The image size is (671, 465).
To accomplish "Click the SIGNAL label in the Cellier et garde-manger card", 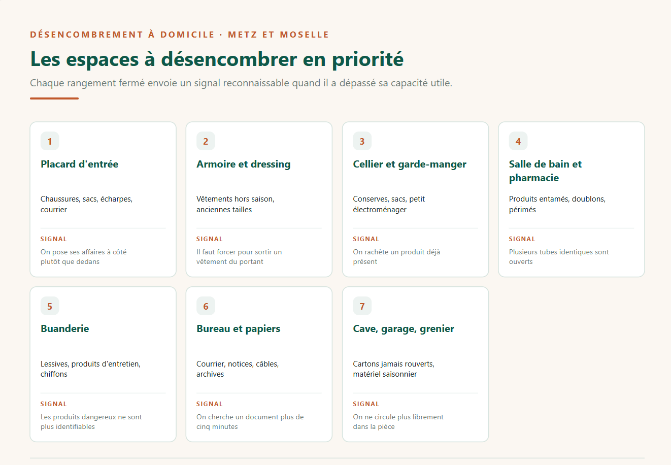I will pyautogui.click(x=366, y=239).
